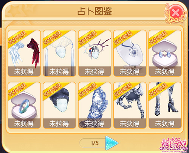Image resolution: width=189 pixels, height=153 pixels.
Task: Go to next page with arrow
Action: coord(112,143)
